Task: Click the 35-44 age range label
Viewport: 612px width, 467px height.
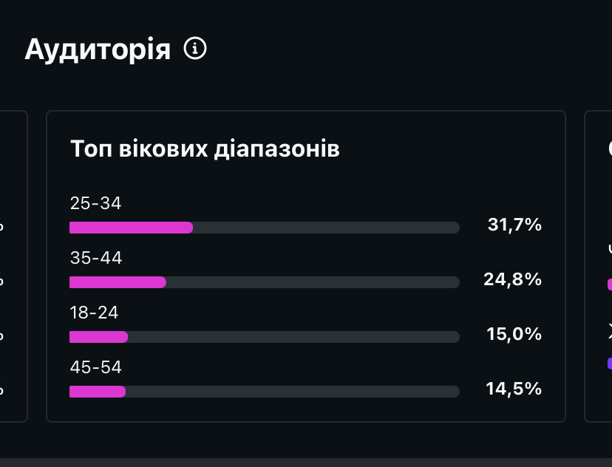Action: tap(96, 258)
